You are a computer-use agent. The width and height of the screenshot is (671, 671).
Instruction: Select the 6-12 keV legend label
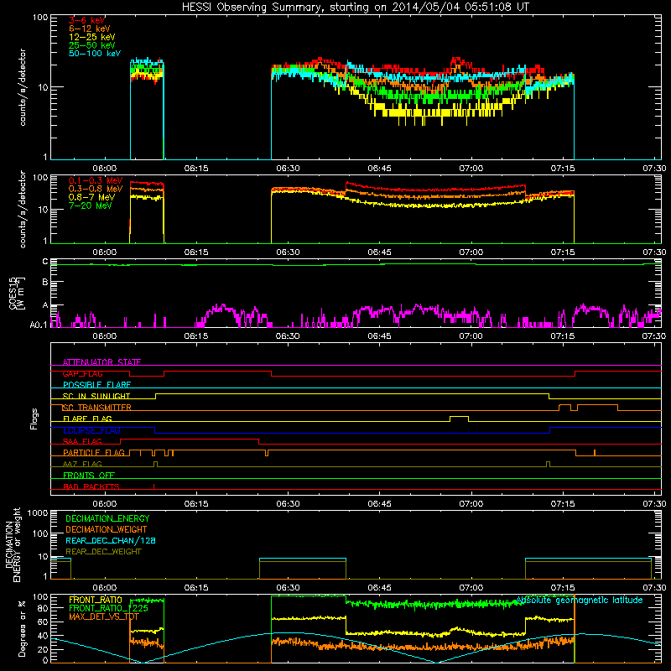coord(90,29)
